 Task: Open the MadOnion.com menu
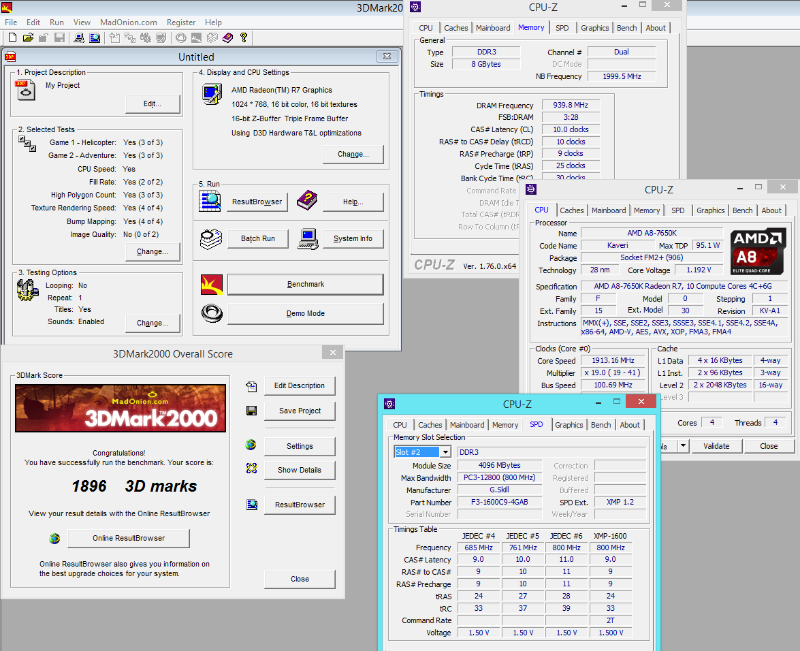(x=129, y=22)
